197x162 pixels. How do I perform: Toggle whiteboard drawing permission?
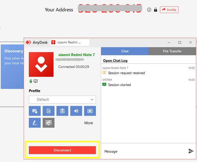tap(35, 123)
